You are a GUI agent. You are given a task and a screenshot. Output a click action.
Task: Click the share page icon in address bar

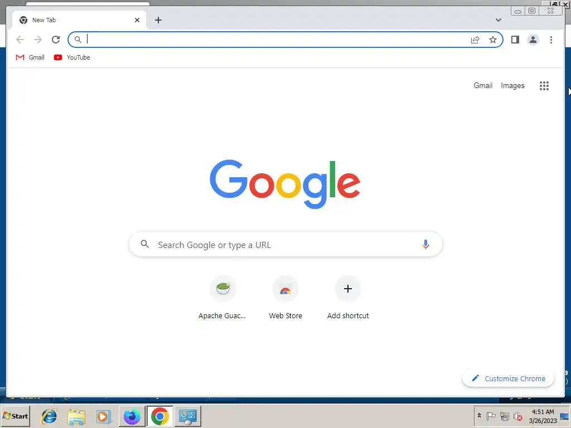[475, 40]
